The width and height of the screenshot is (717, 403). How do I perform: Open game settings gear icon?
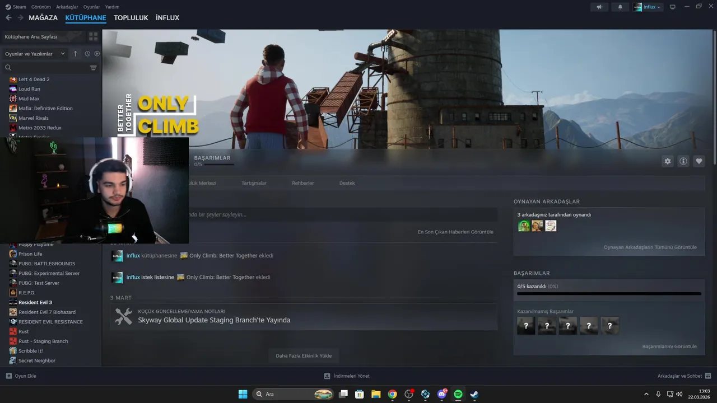click(668, 161)
